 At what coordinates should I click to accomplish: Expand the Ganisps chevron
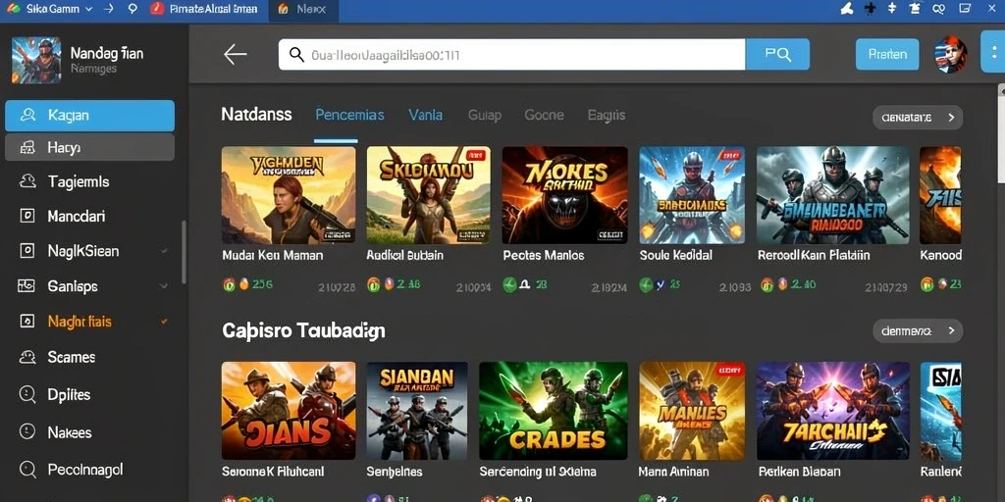pos(164,286)
